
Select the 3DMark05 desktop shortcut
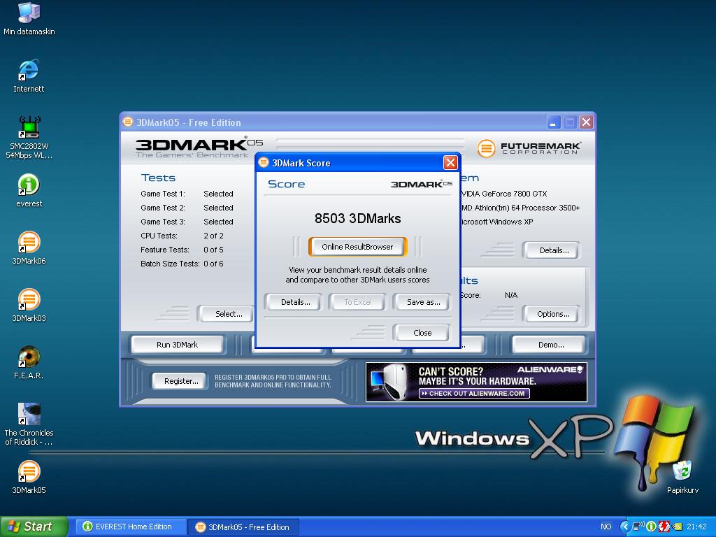tap(29, 477)
